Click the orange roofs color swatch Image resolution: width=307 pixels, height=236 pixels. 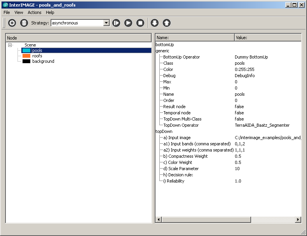26,56
